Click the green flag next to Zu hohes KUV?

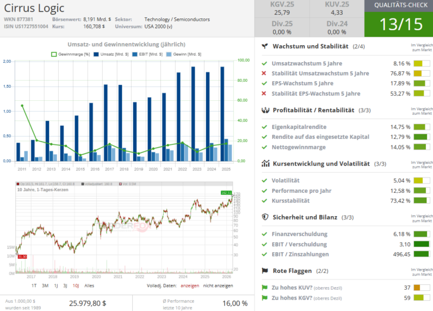click(x=265, y=288)
